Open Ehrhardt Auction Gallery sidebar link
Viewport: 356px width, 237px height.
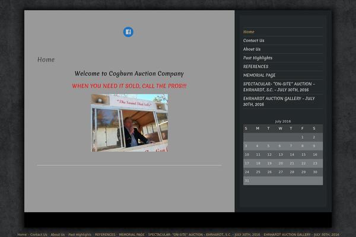pyautogui.click(x=279, y=101)
